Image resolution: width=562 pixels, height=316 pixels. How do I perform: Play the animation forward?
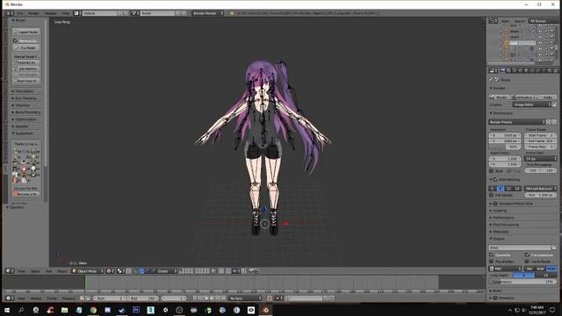click(x=212, y=298)
